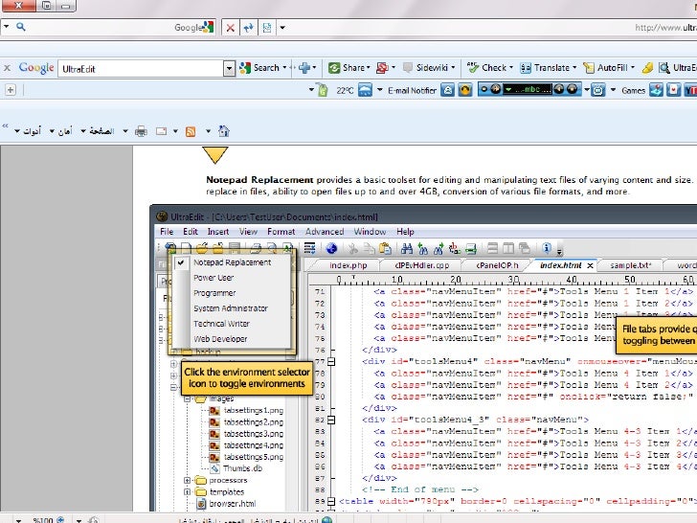
Task: Click the second round button right of the mbc display
Action: (x=572, y=89)
